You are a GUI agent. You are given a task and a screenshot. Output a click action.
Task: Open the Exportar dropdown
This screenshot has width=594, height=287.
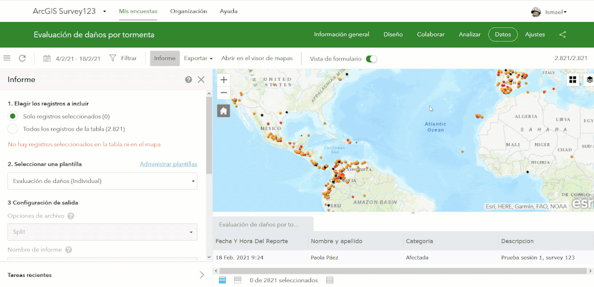click(x=198, y=58)
